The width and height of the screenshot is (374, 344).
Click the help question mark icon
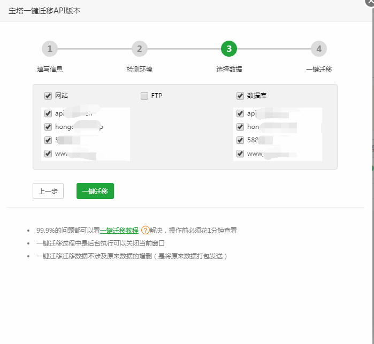point(145,231)
